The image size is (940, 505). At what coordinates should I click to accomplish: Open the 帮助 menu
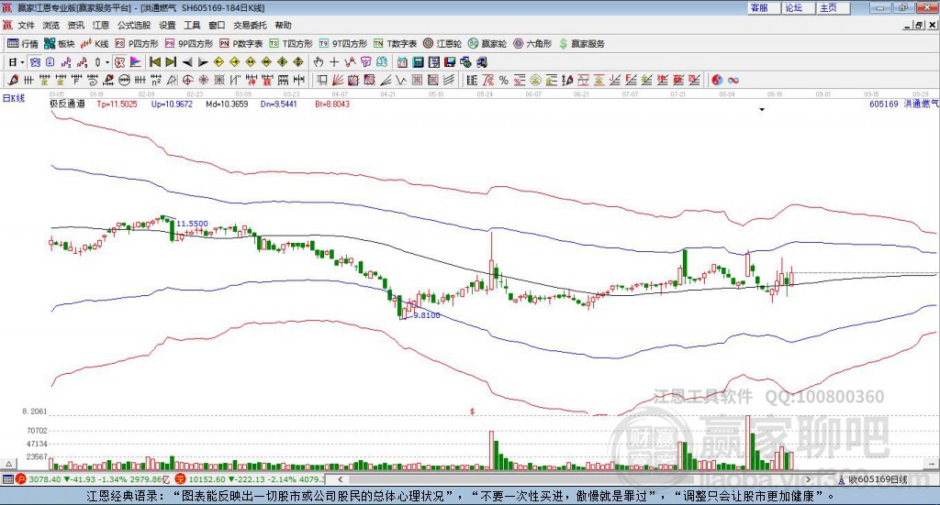(x=283, y=25)
